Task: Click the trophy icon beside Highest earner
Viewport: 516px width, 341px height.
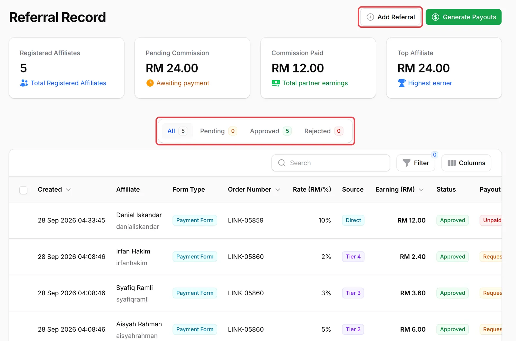Action: pos(402,83)
